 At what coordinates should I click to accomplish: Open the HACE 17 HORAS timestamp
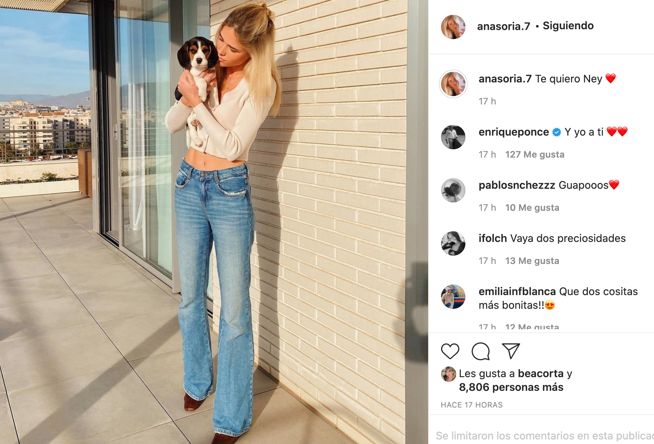(x=471, y=405)
